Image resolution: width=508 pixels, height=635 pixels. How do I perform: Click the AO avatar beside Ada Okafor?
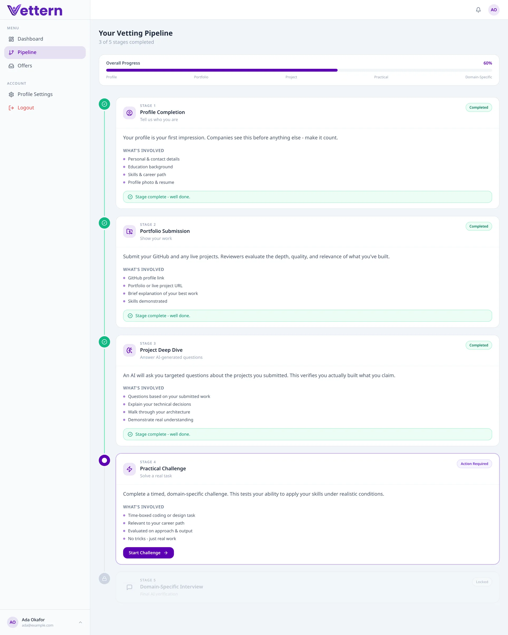[13, 622]
